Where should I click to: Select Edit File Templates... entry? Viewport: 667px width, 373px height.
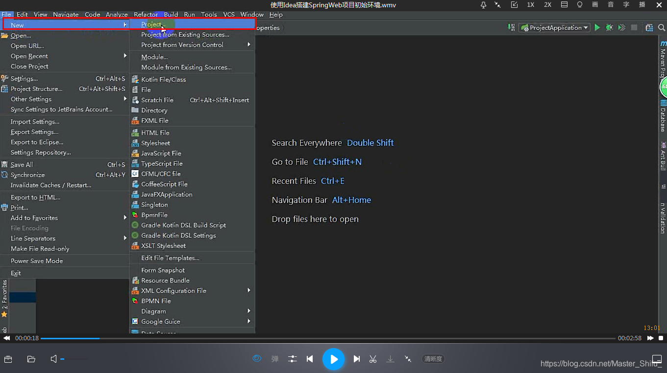[192, 258]
